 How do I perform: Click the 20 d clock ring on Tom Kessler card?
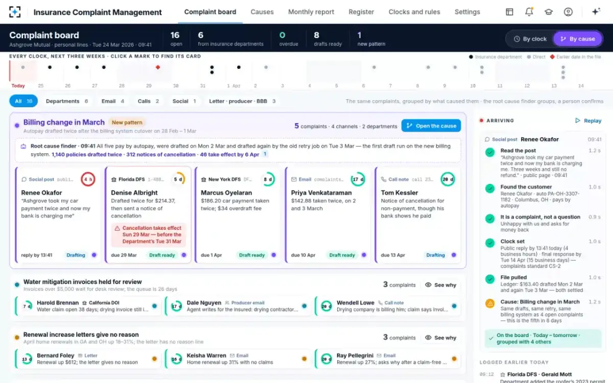[x=447, y=179]
